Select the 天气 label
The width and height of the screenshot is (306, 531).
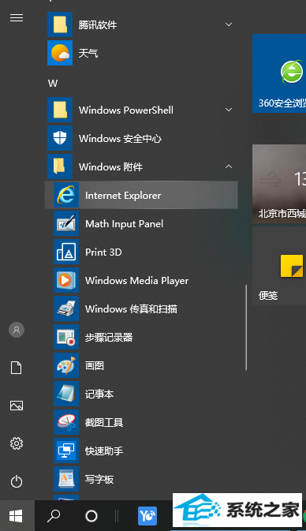coord(88,53)
